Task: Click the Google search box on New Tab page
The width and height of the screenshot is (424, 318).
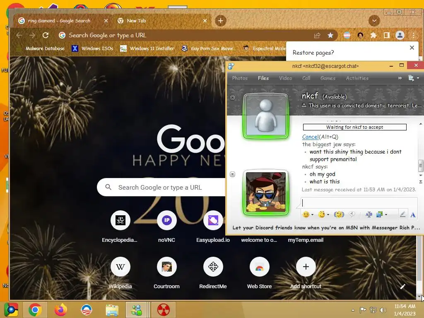Action: [161, 187]
